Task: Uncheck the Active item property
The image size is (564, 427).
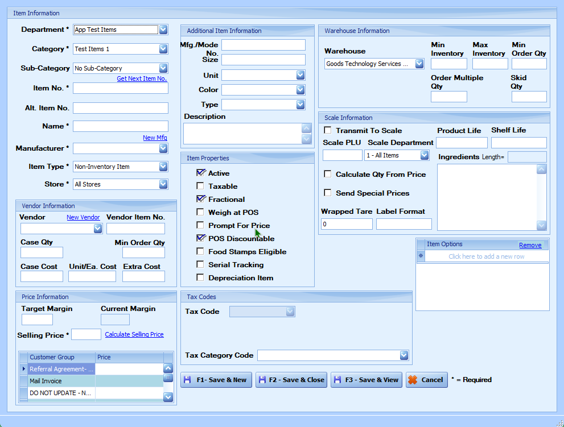Action: (200, 173)
